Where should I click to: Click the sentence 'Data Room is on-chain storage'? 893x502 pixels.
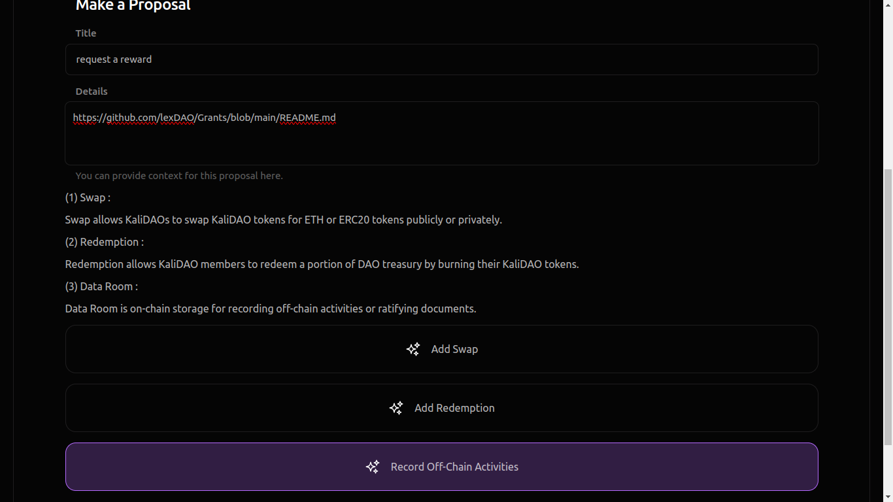click(x=271, y=309)
